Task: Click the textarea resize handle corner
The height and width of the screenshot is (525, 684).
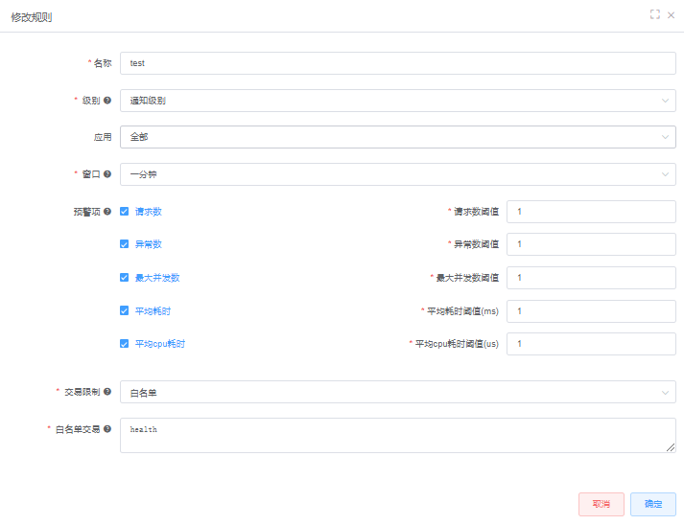Action: click(x=671, y=447)
